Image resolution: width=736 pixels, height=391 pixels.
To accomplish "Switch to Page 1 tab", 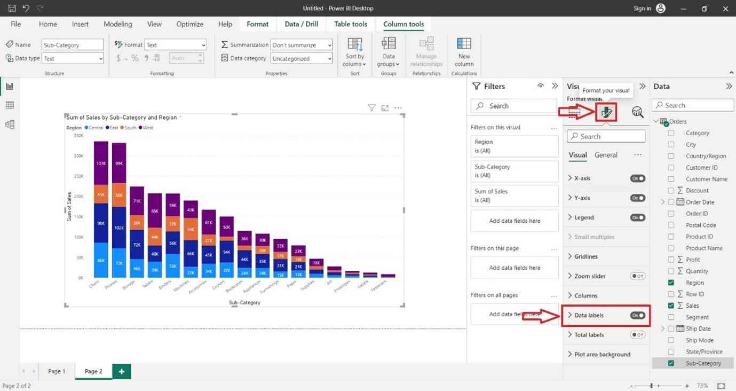I will (57, 371).
